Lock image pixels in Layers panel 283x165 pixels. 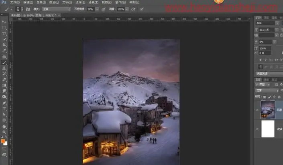[x=270, y=97]
